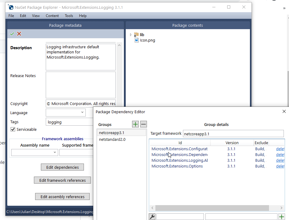
Task: Remove the selected dependency group
Action: pyautogui.click(x=143, y=124)
